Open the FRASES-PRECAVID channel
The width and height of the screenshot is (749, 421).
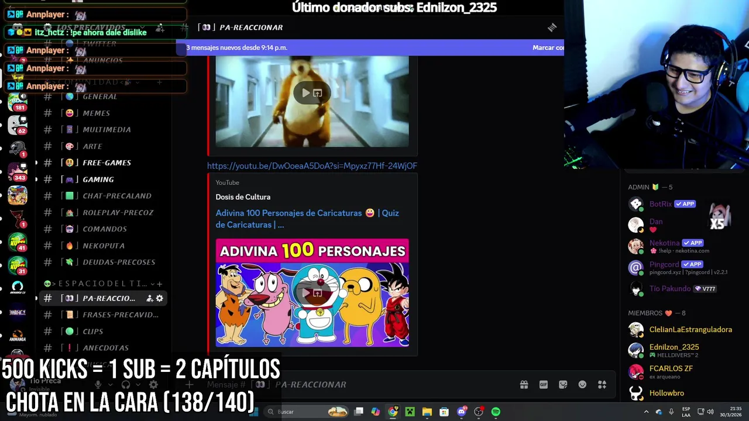[103, 315]
